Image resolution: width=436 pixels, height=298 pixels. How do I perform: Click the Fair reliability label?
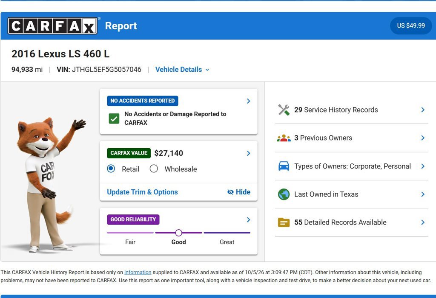[x=130, y=242]
